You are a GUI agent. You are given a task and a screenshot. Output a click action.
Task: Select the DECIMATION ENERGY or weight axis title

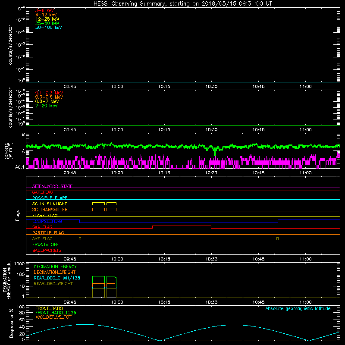tap(6, 280)
